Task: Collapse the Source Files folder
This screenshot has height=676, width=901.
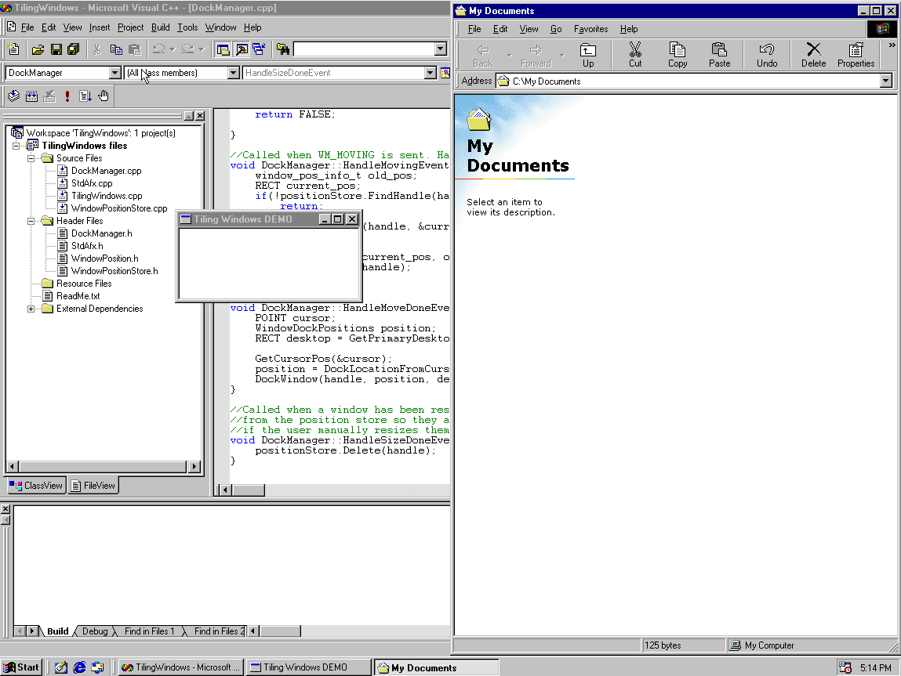Action: [31, 158]
